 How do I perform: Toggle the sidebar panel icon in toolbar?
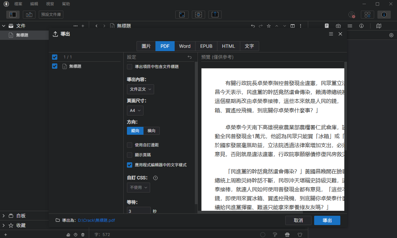(13, 15)
